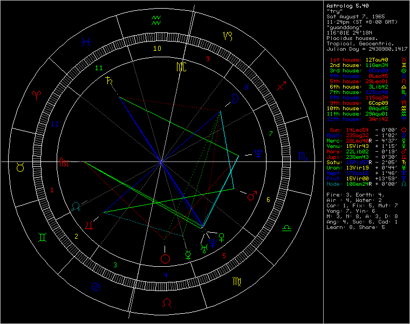Click the Moon crescent glyph in the wheel

235,98
